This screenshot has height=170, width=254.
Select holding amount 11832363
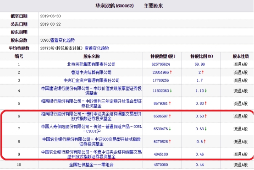coord(160,91)
